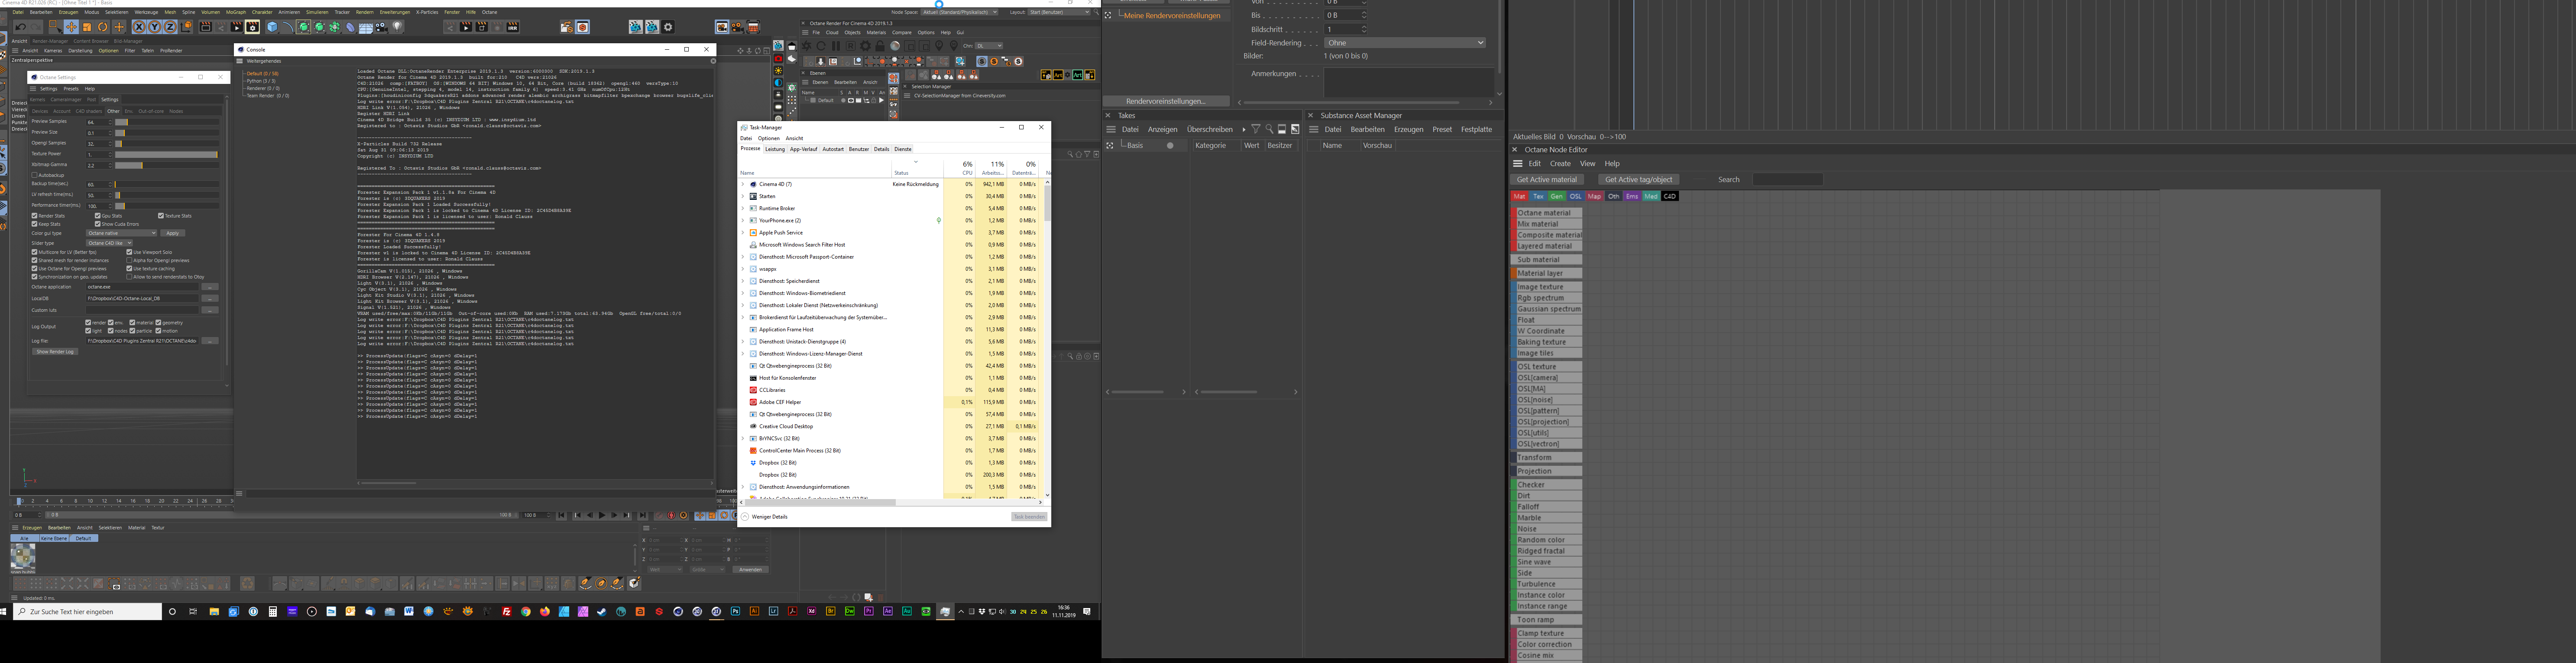Viewport: 2576px width, 663px height.
Task: Enable the Autobackup checkbox
Action: (x=35, y=176)
